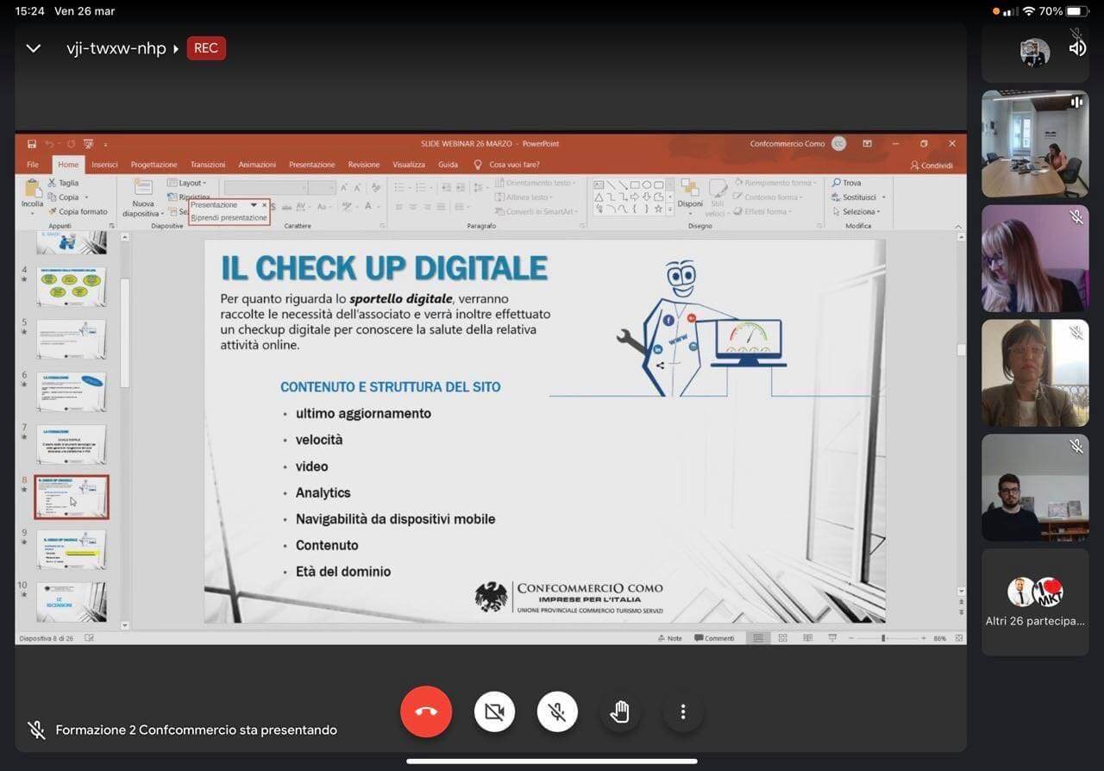
Task: Toggle the camera off button
Action: [494, 711]
